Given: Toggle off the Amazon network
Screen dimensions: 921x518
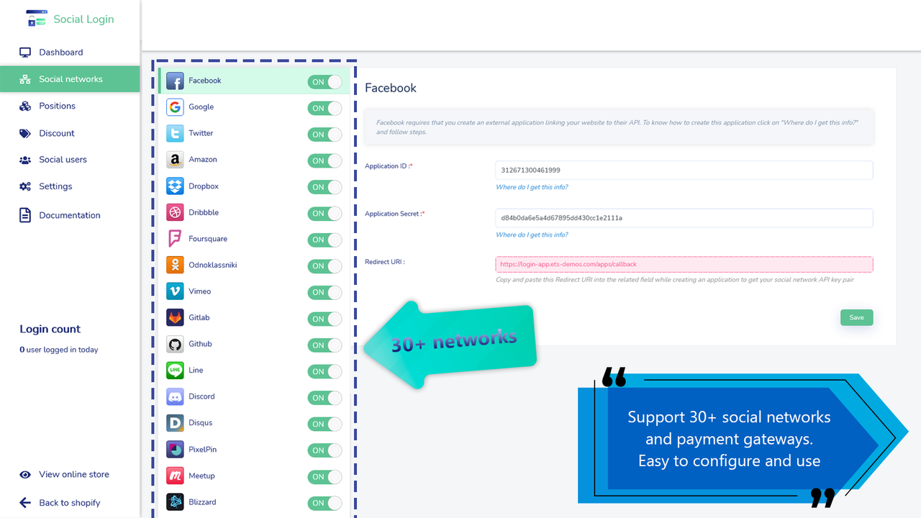Looking at the screenshot, I should tap(325, 160).
